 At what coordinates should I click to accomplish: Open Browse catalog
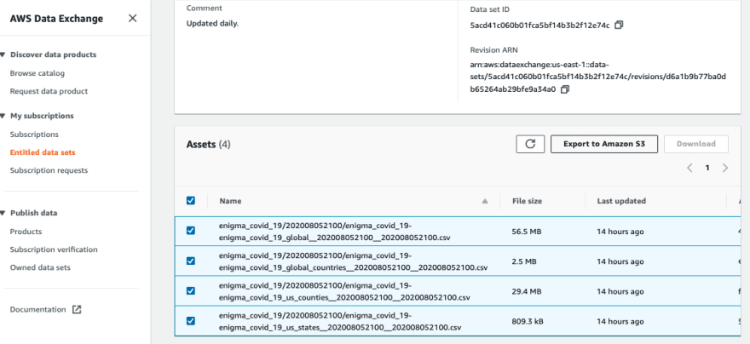click(x=37, y=73)
